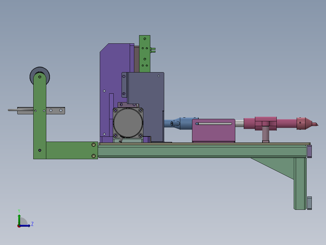This screenshot has height=245, width=326.
Task: Pick the small green pins beside the top plate
Action: coord(153,50)
